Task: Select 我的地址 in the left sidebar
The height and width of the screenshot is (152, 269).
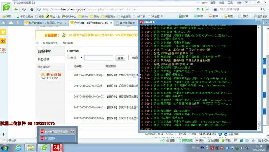Action: click(x=44, y=67)
